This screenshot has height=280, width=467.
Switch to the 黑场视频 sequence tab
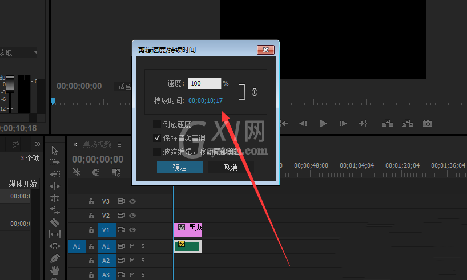click(x=97, y=144)
